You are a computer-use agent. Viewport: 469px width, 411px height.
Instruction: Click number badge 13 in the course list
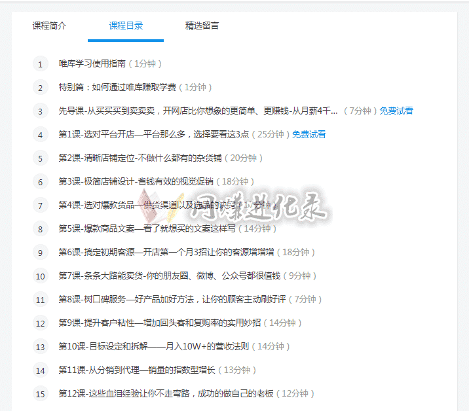[x=41, y=347]
